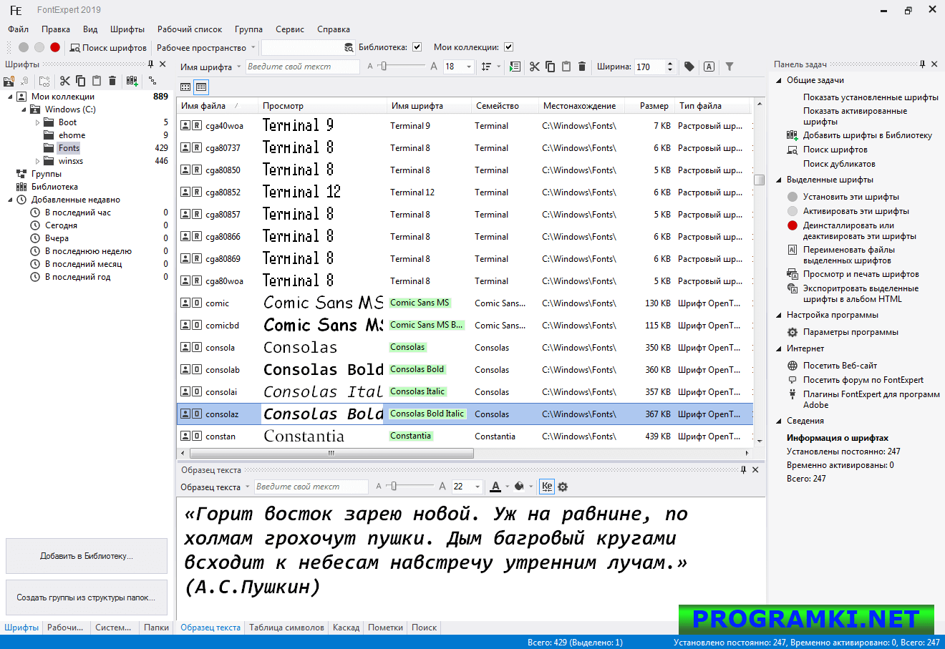Expand the Boot folder in tree

(x=38, y=122)
